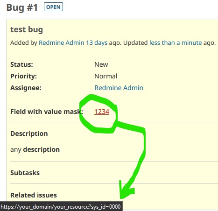Click the green arrow head annotation
This screenshot has width=218, height=211.
coord(125,190)
